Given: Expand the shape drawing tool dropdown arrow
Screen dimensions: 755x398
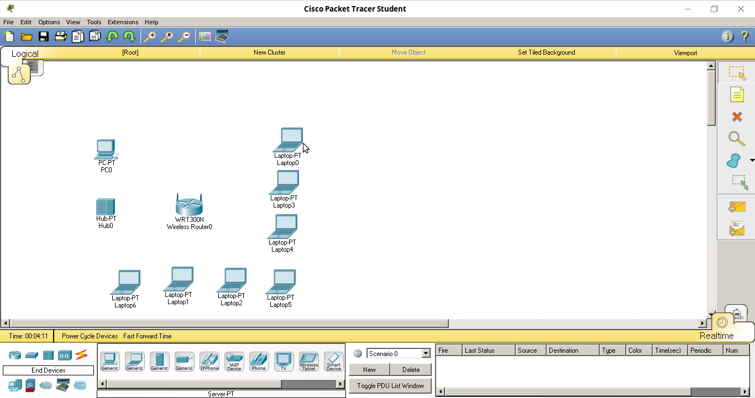Looking at the screenshot, I should tap(753, 161).
